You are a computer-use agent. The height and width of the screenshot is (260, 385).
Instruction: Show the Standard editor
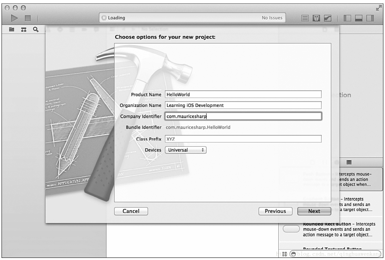coord(305,18)
